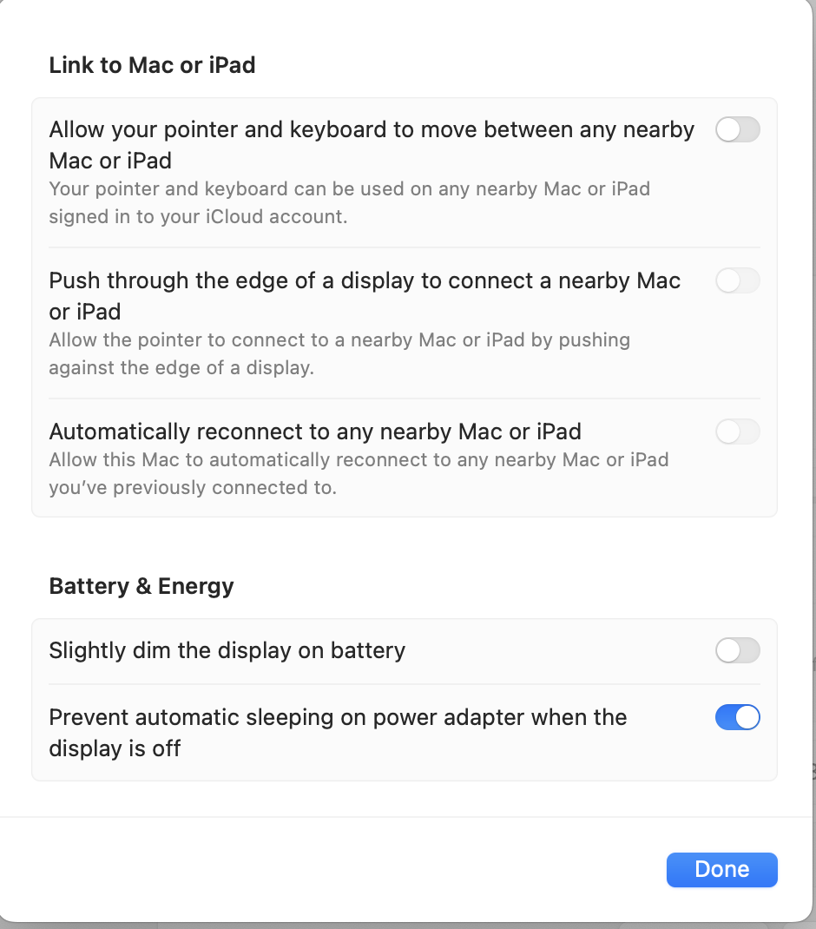Viewport: 816px width, 929px height.
Task: Click the 'Slightly dim the display on battery' label
Action: (x=227, y=650)
